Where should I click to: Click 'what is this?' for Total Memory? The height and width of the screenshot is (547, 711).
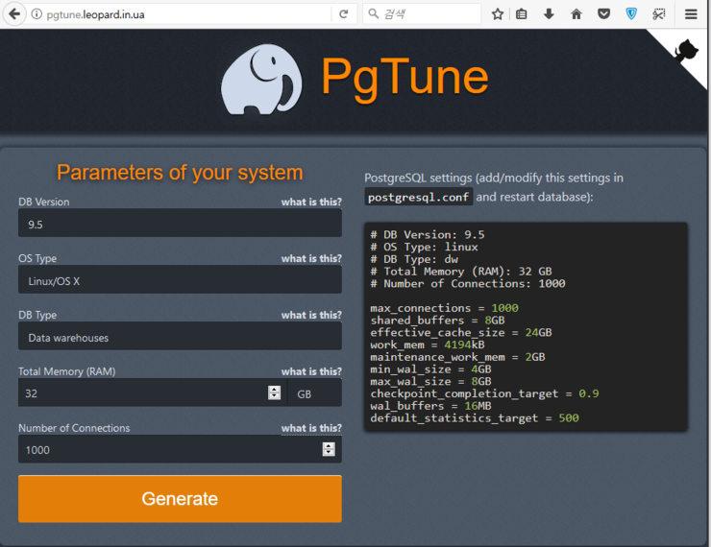311,371
